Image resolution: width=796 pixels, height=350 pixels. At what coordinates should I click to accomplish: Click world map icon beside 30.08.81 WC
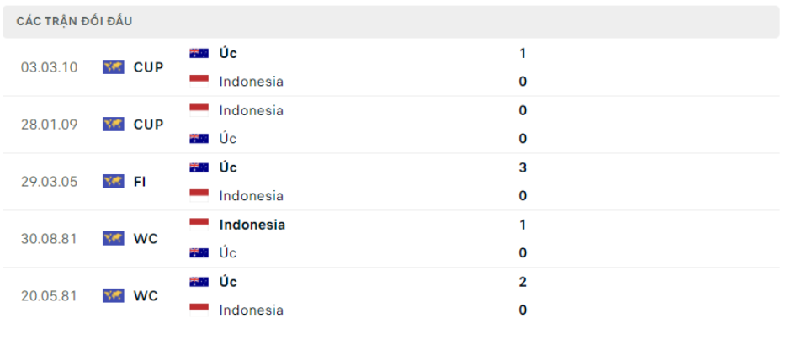point(114,238)
